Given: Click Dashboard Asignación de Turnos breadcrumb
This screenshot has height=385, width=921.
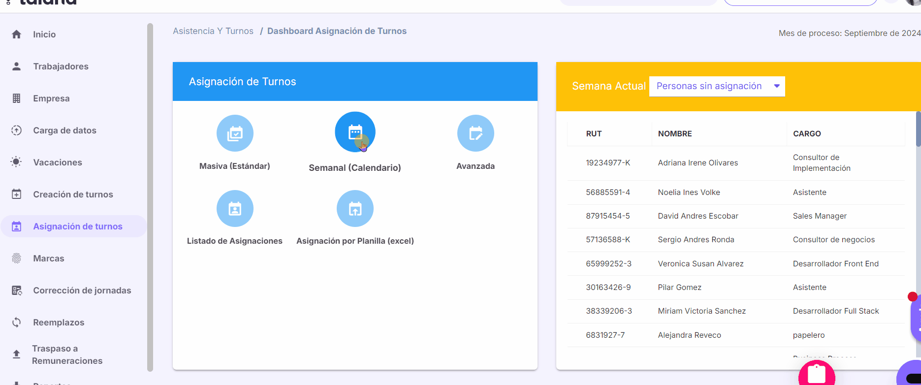Looking at the screenshot, I should (337, 31).
